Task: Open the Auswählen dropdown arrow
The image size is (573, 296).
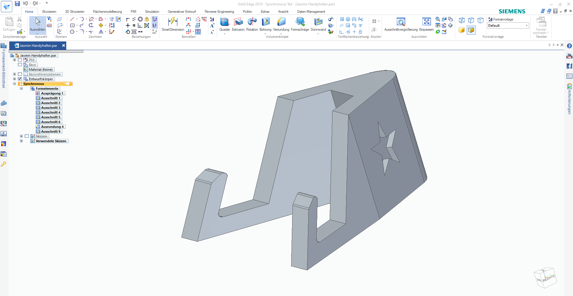Action: 38,33
